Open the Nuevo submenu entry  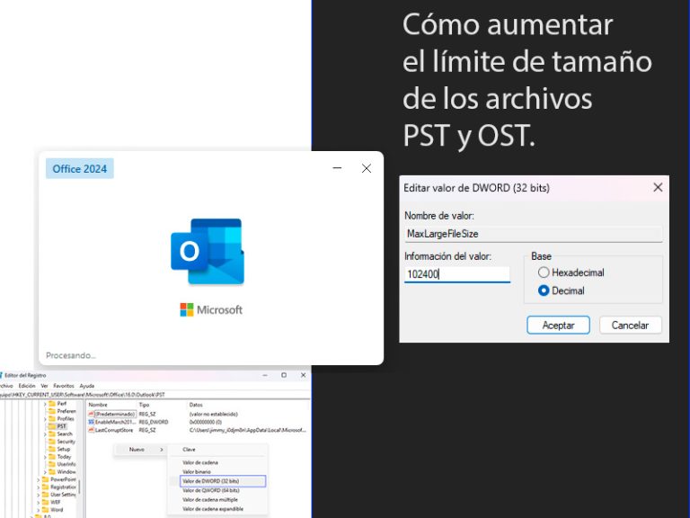140,450
